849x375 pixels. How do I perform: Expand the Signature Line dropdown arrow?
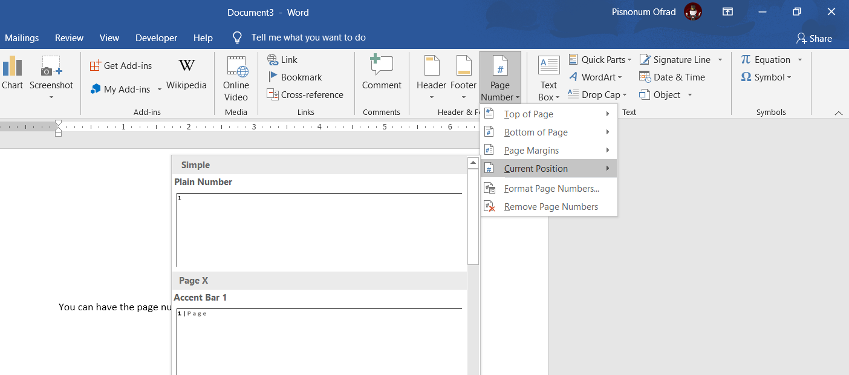[x=720, y=60]
